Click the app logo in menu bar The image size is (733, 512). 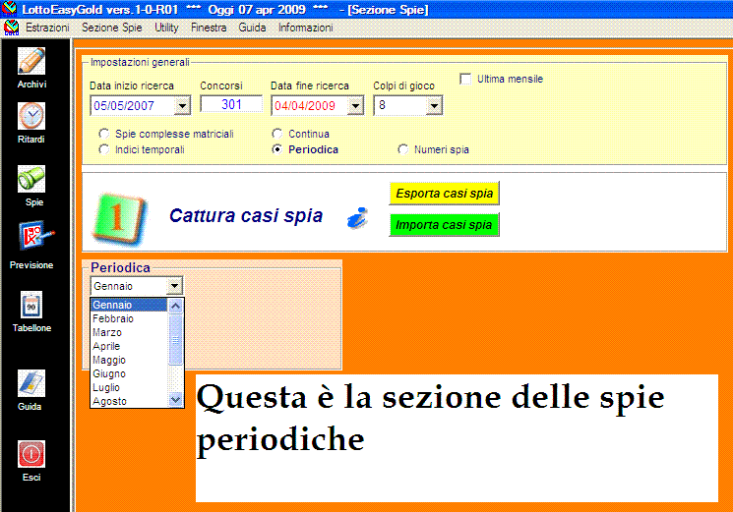coord(11,28)
